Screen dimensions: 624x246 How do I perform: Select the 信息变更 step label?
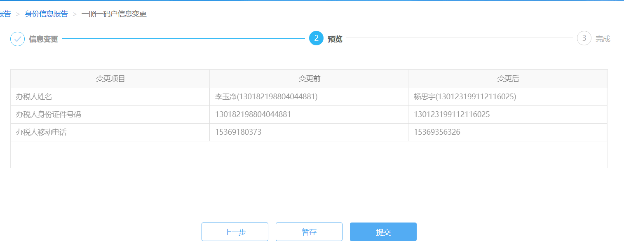click(43, 39)
